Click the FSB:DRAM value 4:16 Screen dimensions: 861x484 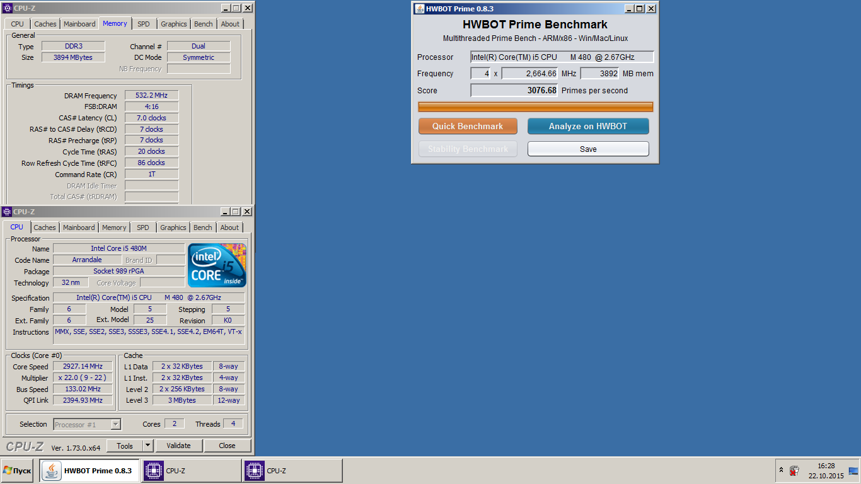coord(151,107)
